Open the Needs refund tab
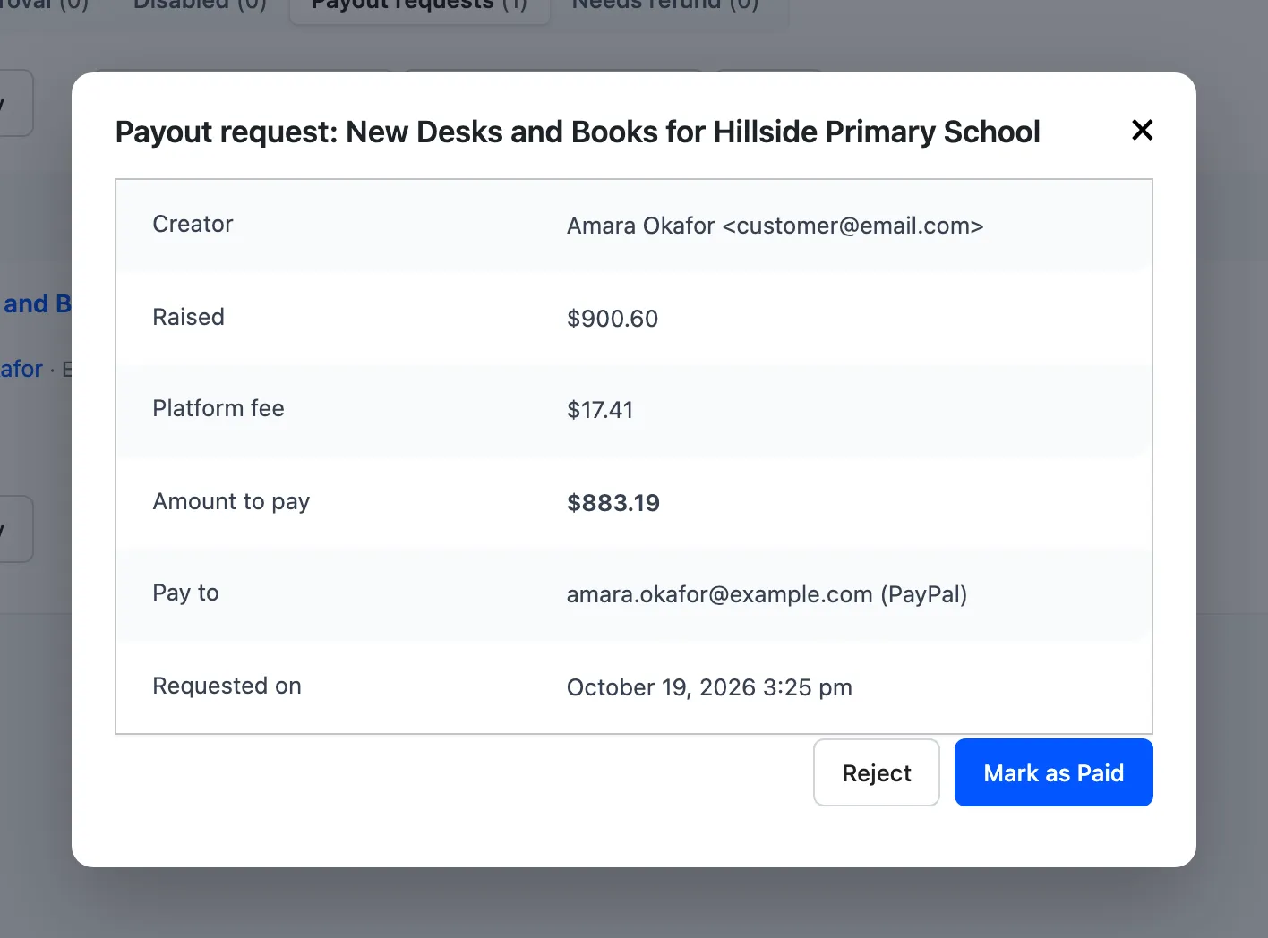The height and width of the screenshot is (938, 1268). click(x=665, y=5)
